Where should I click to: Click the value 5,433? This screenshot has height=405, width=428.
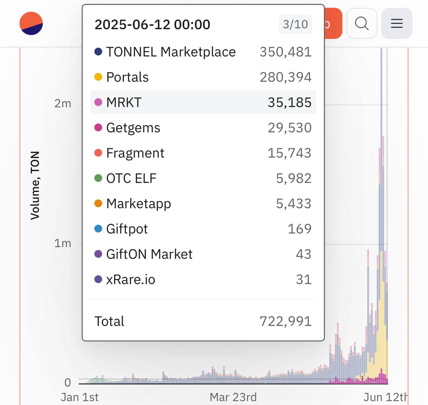(x=294, y=204)
